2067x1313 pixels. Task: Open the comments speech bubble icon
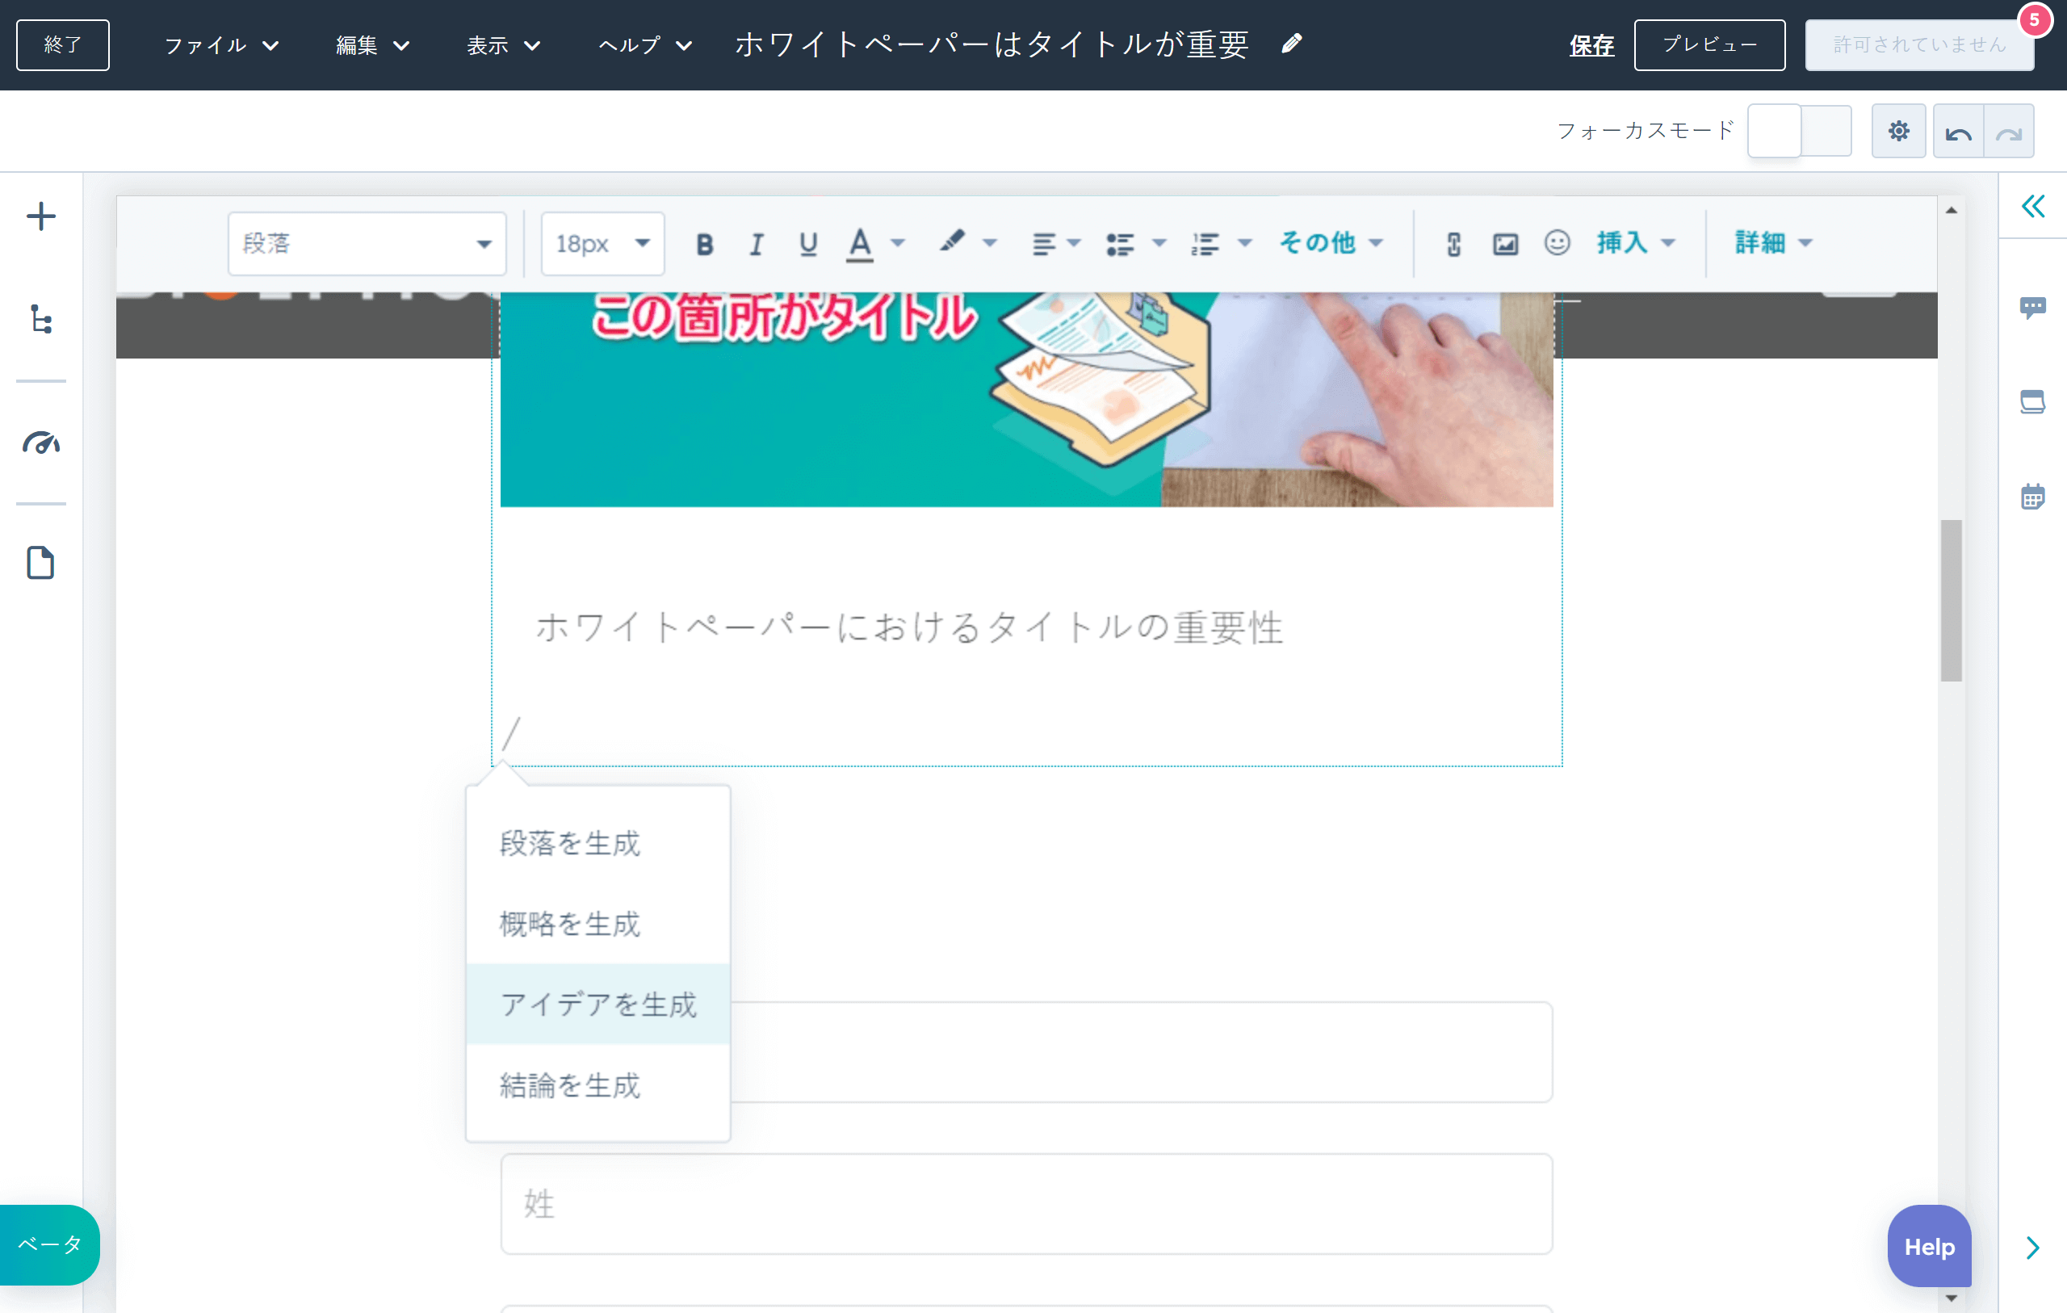(2032, 307)
